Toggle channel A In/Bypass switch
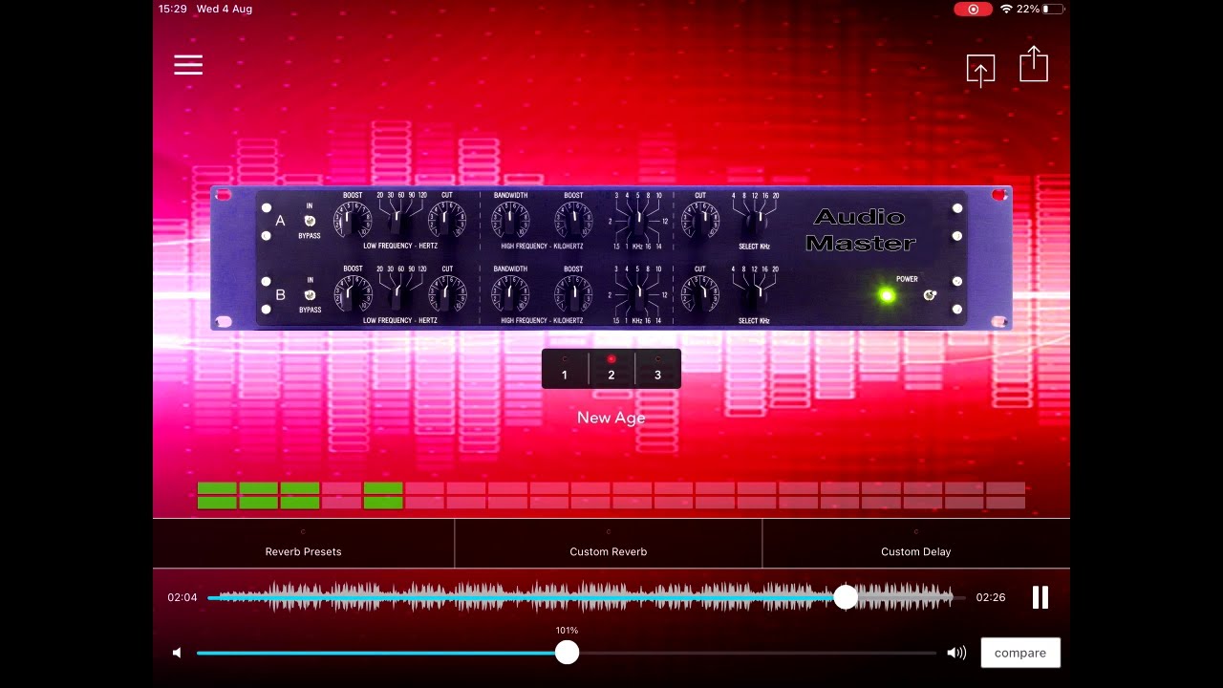Image resolution: width=1223 pixels, height=688 pixels. 310,221
